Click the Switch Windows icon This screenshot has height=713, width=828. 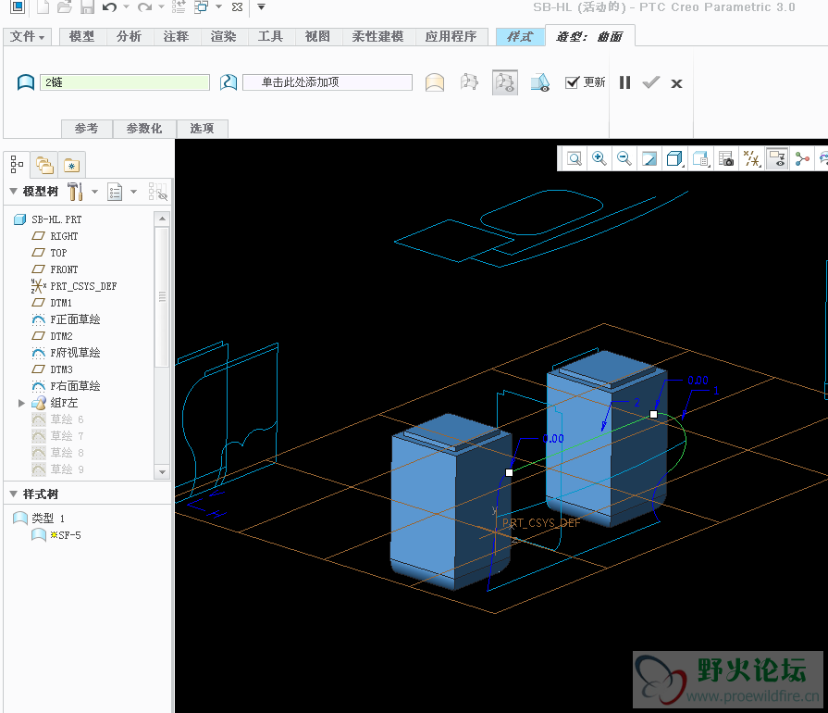click(x=201, y=6)
